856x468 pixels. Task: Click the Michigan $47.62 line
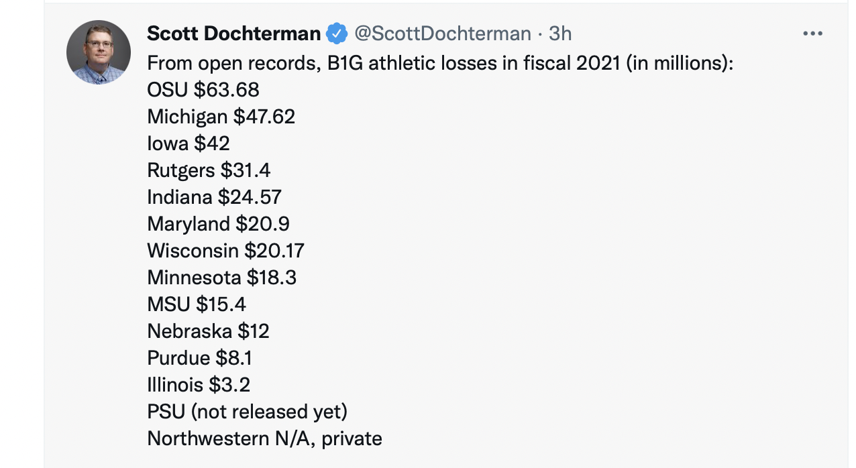pos(221,117)
